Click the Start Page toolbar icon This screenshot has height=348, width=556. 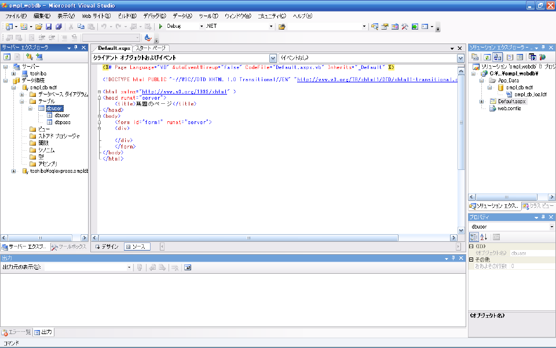click(x=415, y=27)
